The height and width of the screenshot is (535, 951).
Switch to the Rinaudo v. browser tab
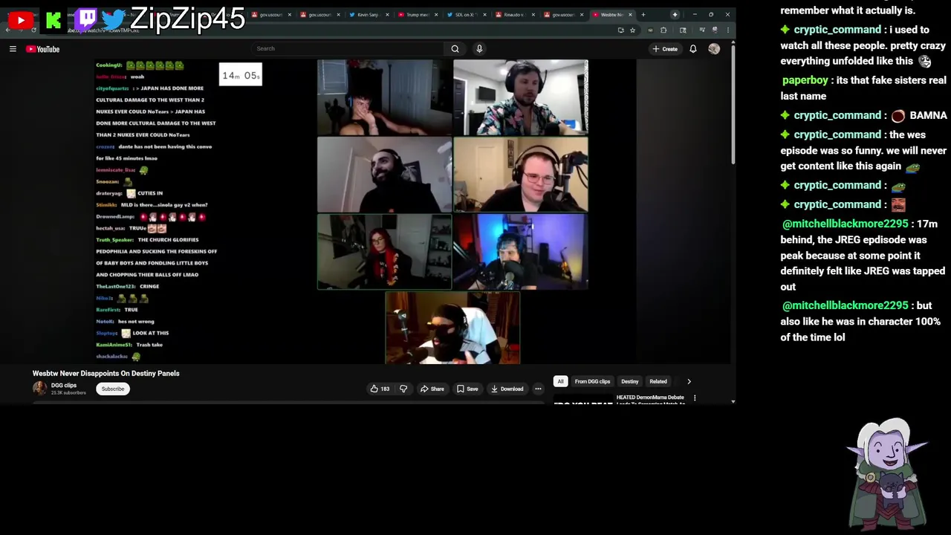coord(513,15)
